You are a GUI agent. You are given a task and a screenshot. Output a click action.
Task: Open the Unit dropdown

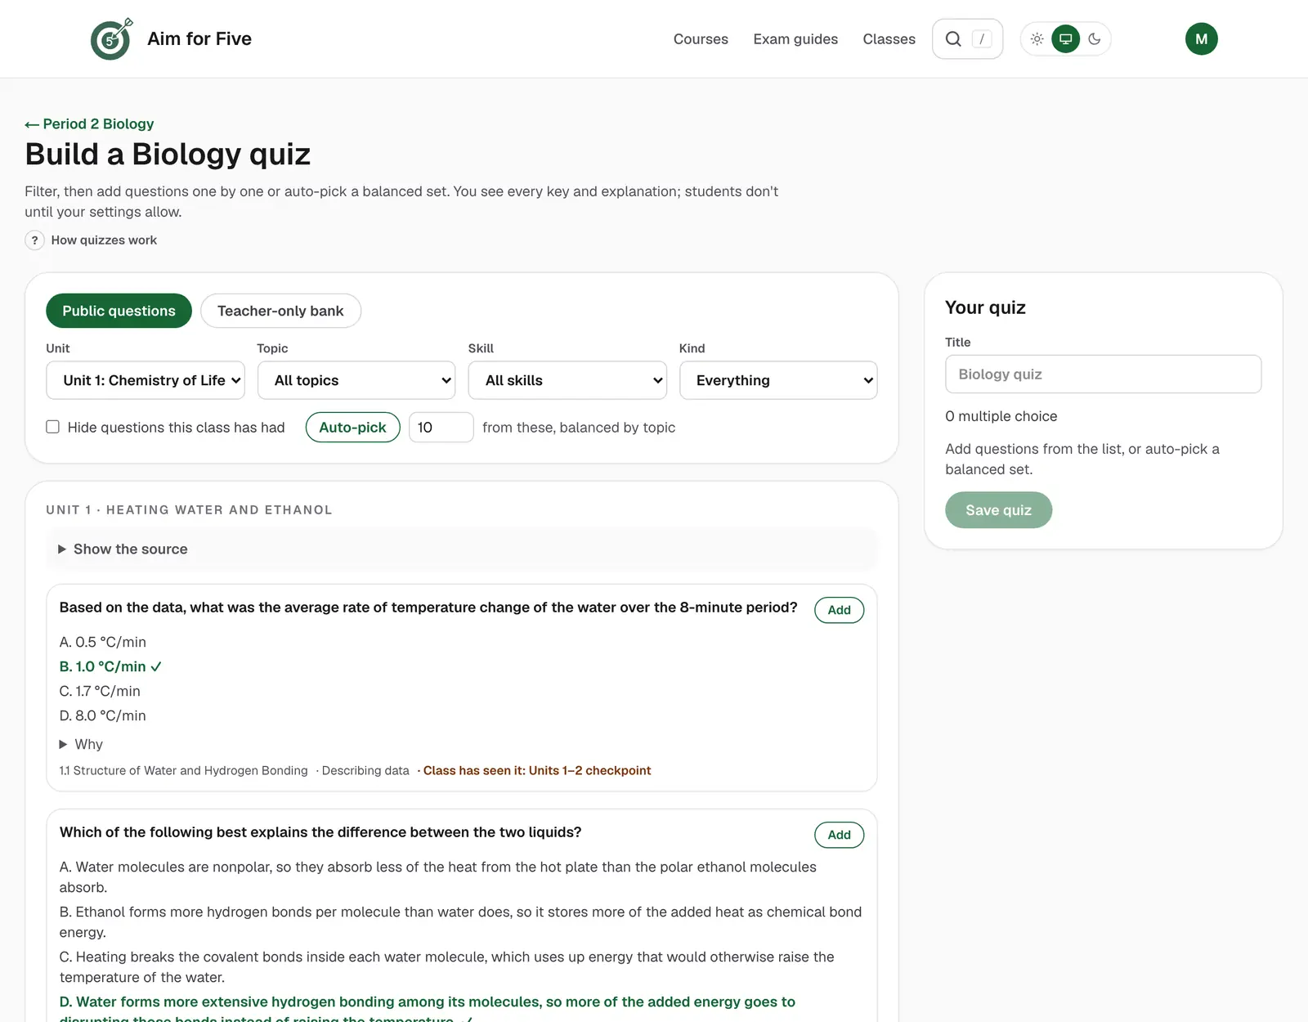tap(146, 380)
